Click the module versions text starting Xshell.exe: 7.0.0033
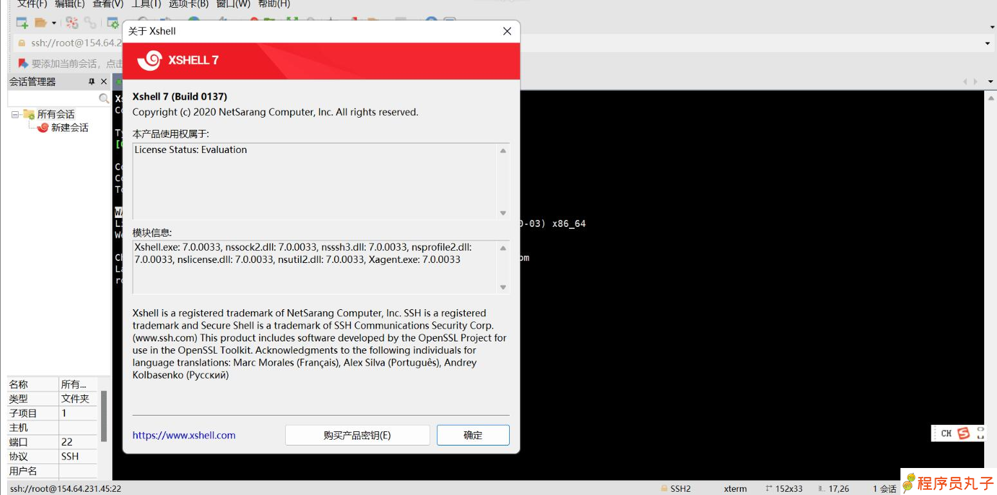997x495 pixels. tap(303, 253)
